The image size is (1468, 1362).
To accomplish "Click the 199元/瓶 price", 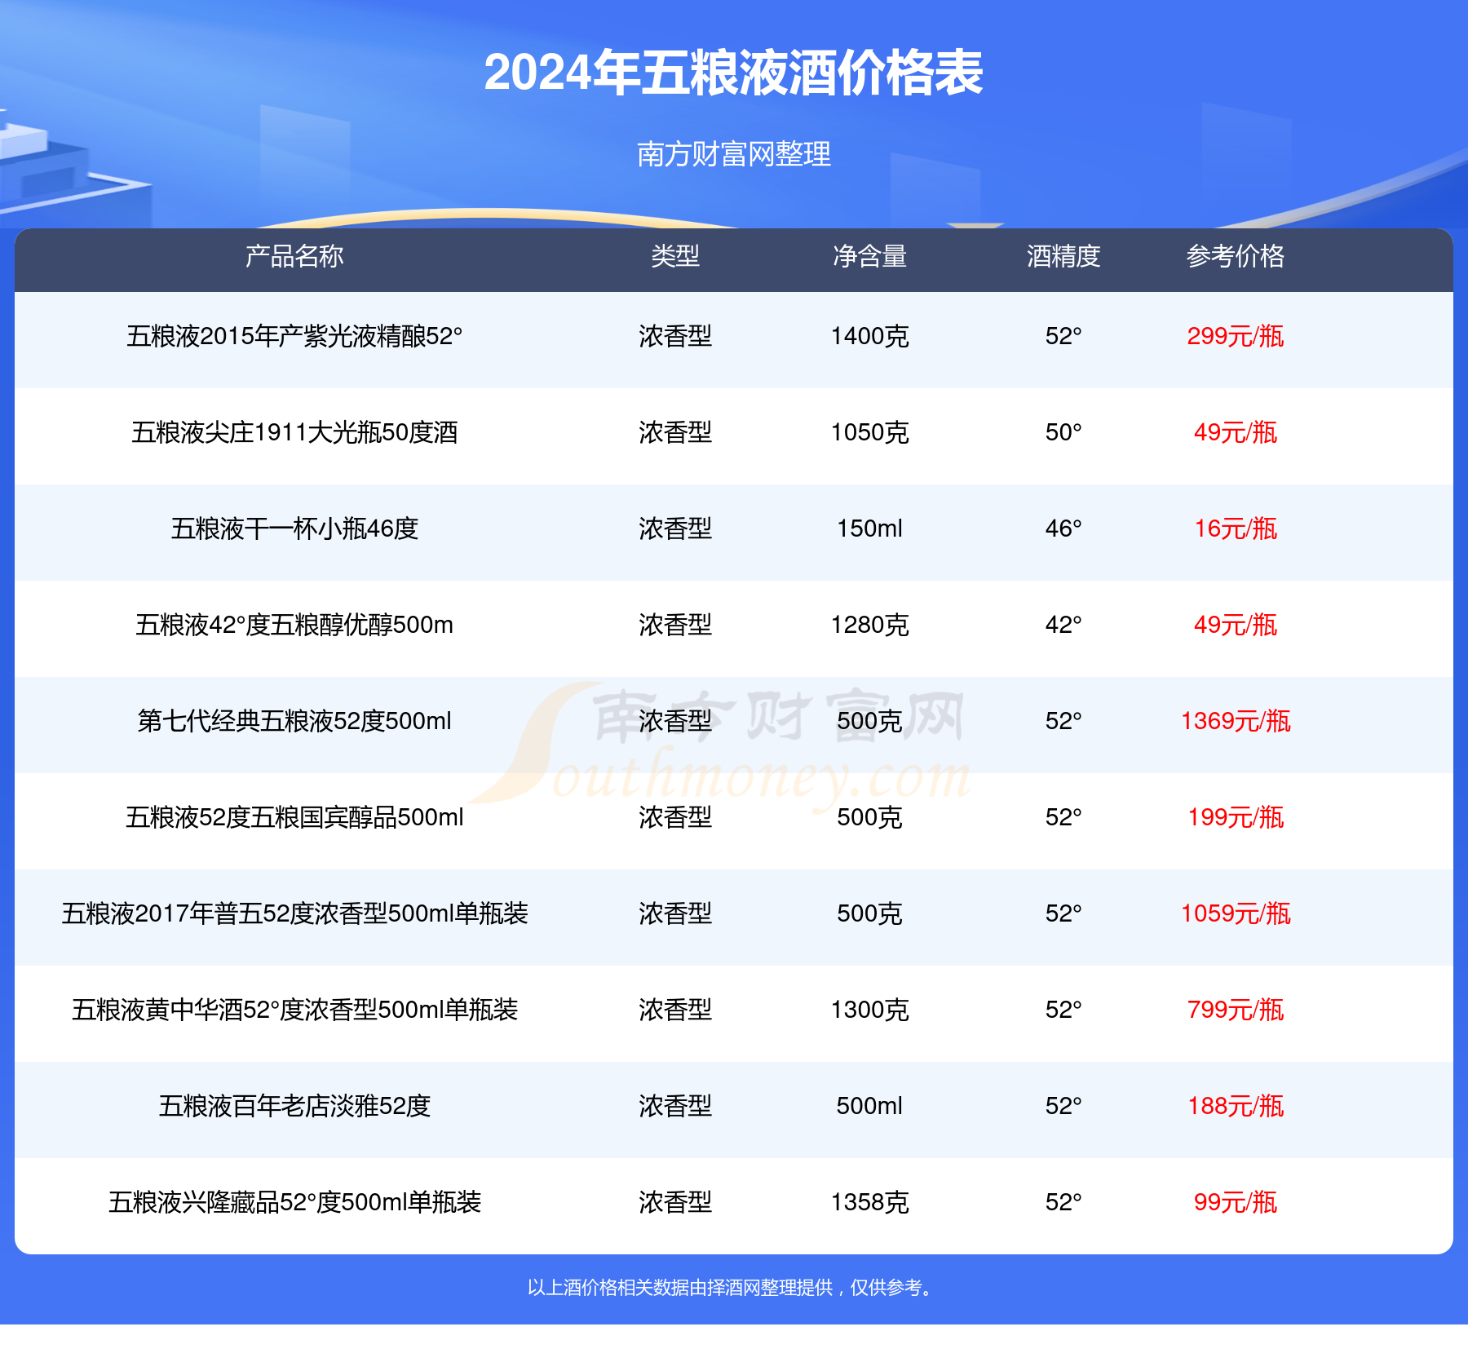I will (1236, 817).
